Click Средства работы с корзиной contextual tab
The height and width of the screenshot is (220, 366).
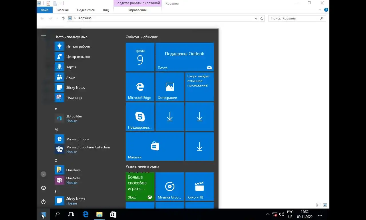point(138,3)
